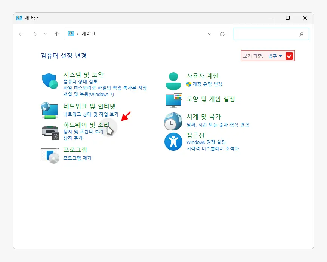Open 파일 히스토리로 파일의 백업 복사본 저장
Screen dimensions: 327x262
105,88
